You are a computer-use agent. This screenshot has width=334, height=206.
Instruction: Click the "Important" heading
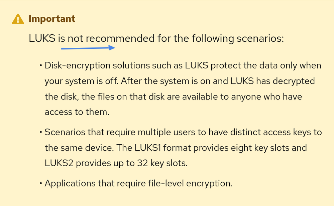52,19
